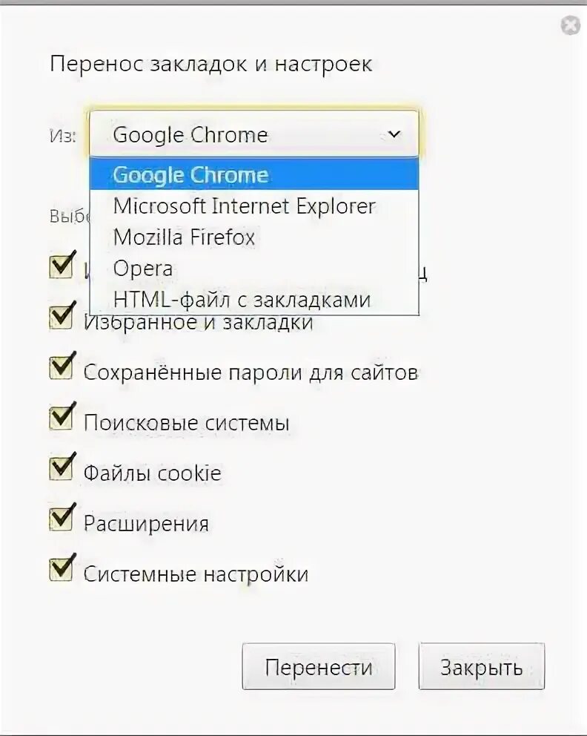This screenshot has width=587, height=736.
Task: Close the dialog using the X icon
Action: [x=571, y=25]
